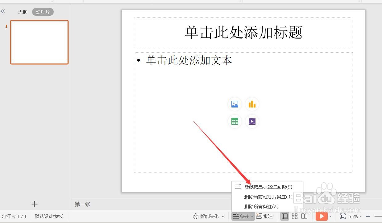Toggle normal view in status bar
The width and height of the screenshot is (382, 223).
[284, 216]
